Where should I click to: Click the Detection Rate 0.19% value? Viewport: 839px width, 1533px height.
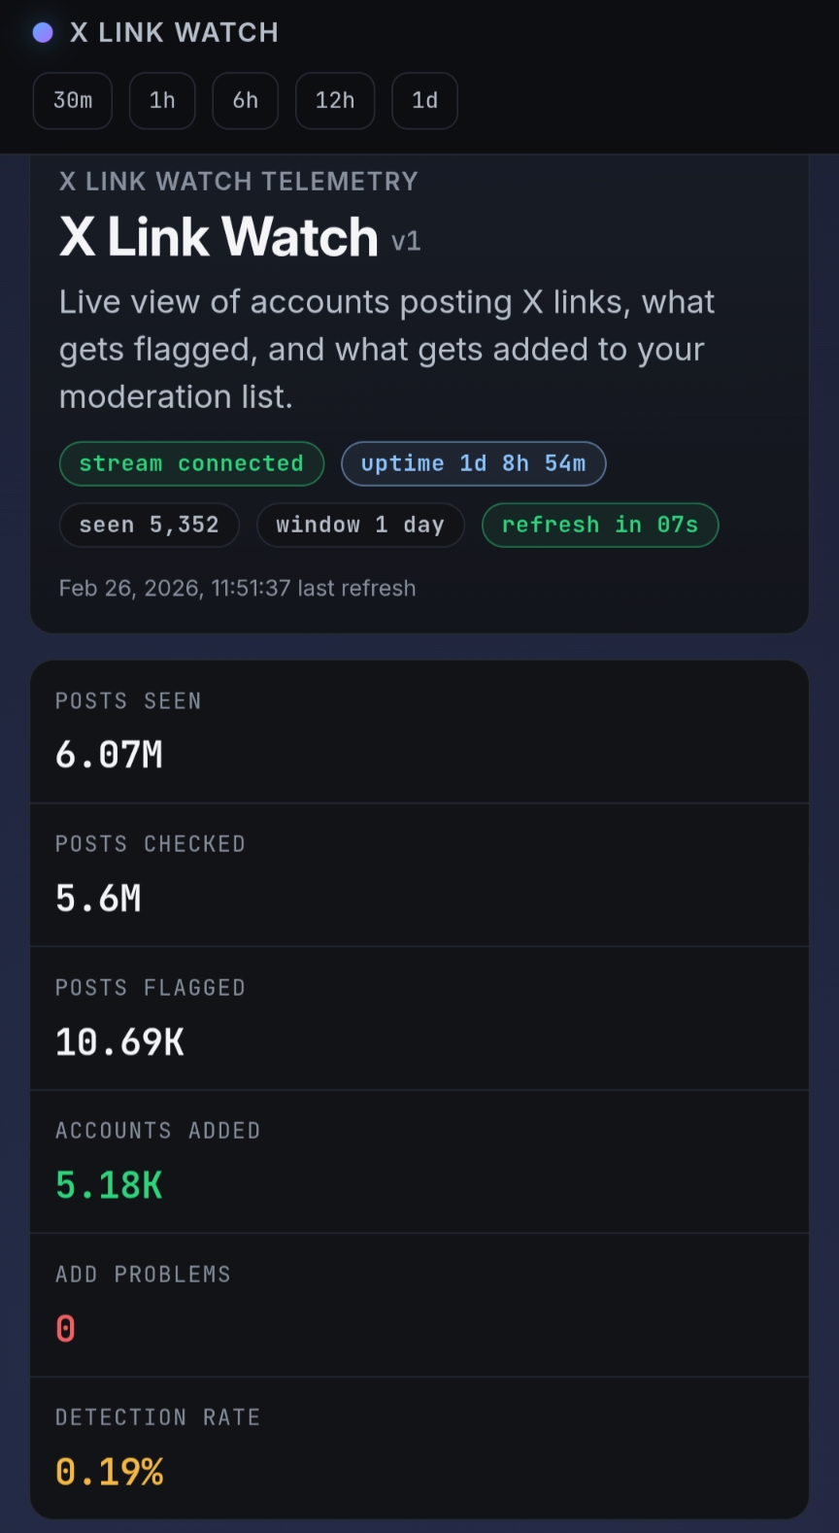coord(109,1473)
